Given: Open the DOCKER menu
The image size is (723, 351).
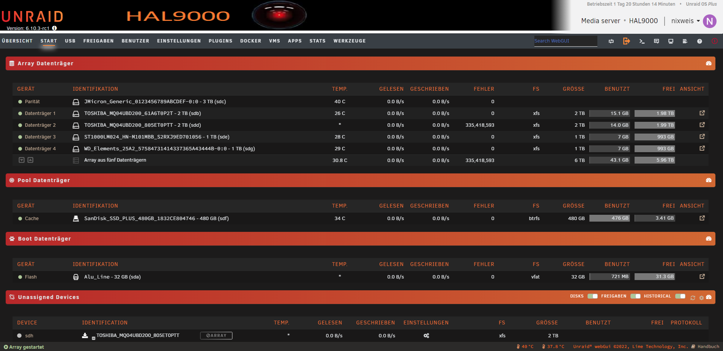Looking at the screenshot, I should (250, 41).
